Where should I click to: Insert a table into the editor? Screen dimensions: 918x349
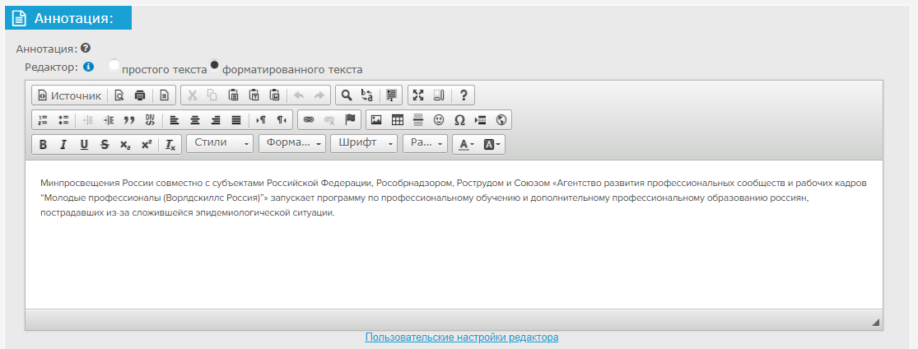[x=397, y=120]
